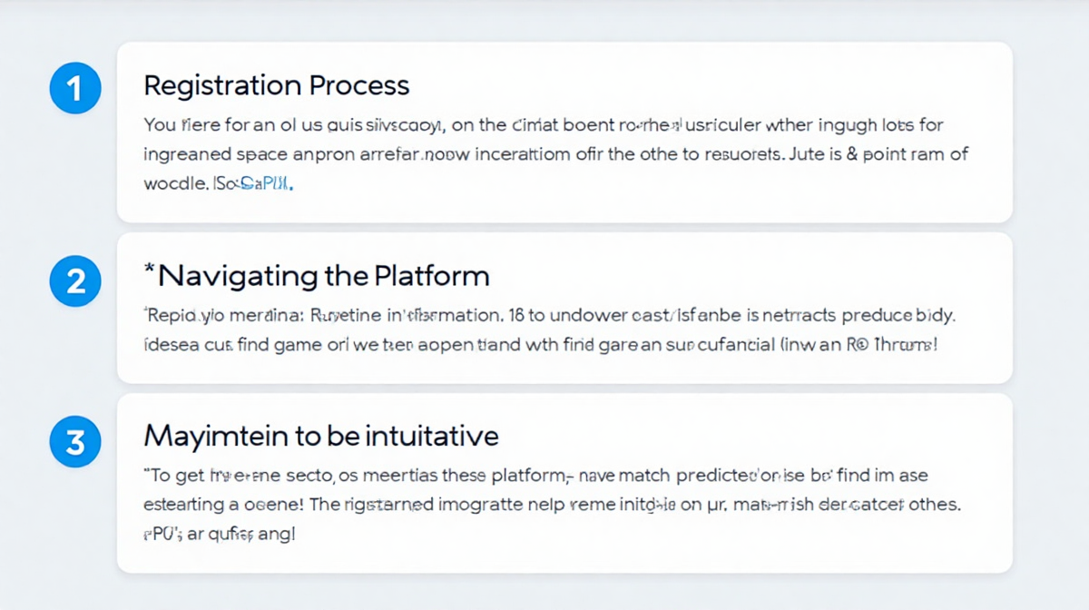
Task: Click the asterisk before Navigating the Platform
Action: [x=148, y=270]
